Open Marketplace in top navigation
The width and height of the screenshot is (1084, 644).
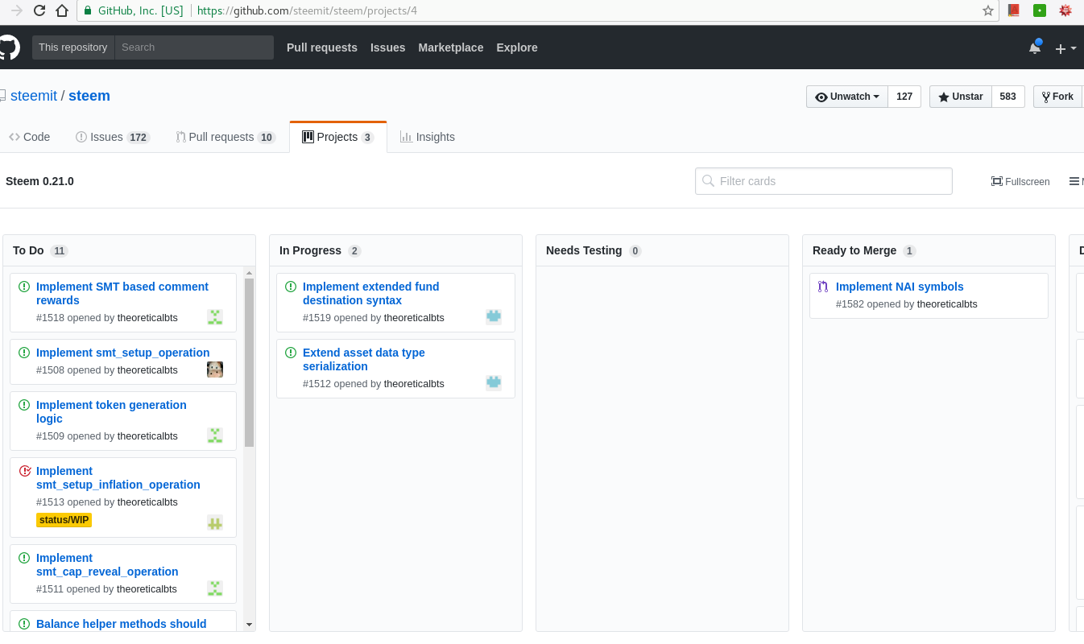click(451, 47)
